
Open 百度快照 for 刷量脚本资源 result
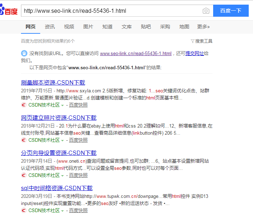78,105
